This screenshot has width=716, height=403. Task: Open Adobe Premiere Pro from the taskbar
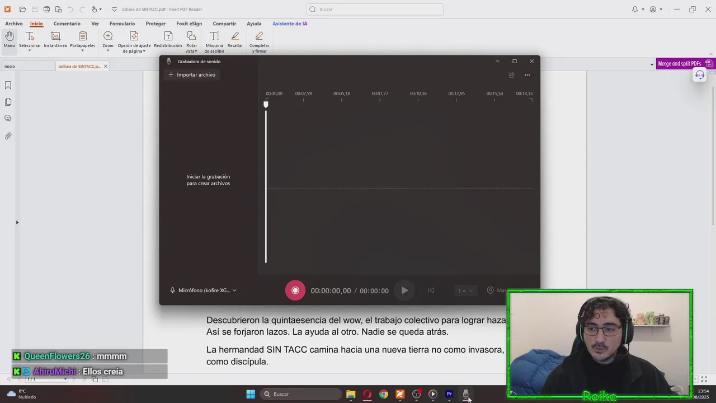(449, 394)
